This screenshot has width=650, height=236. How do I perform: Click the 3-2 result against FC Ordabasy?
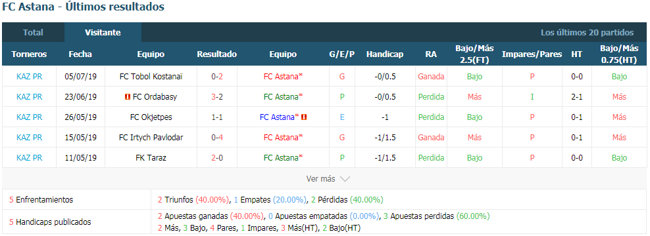(x=217, y=97)
